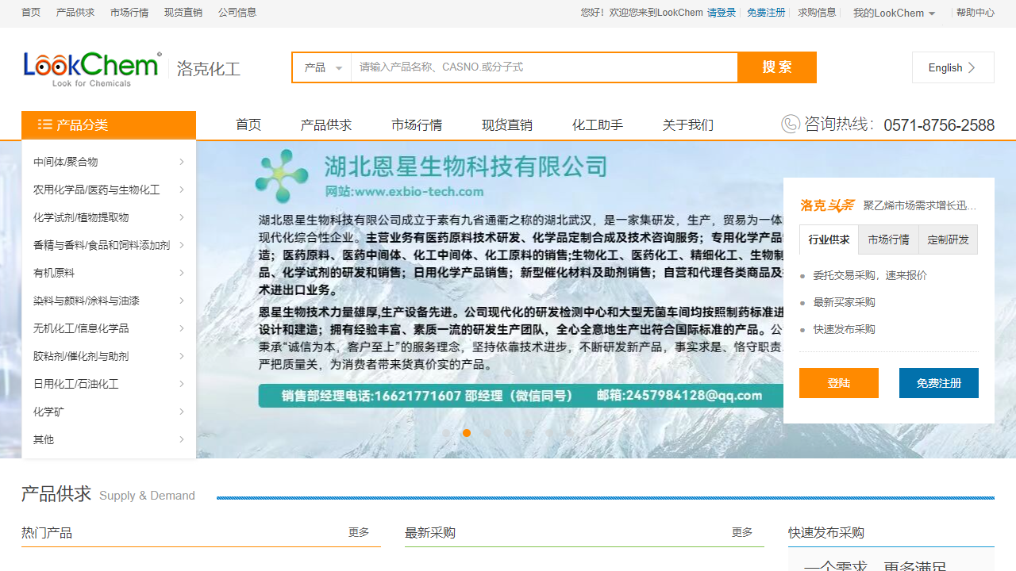This screenshot has width=1016, height=571.
Task: Expand 农用化学品/医药与生物化工 category chevron
Action: coord(182,190)
